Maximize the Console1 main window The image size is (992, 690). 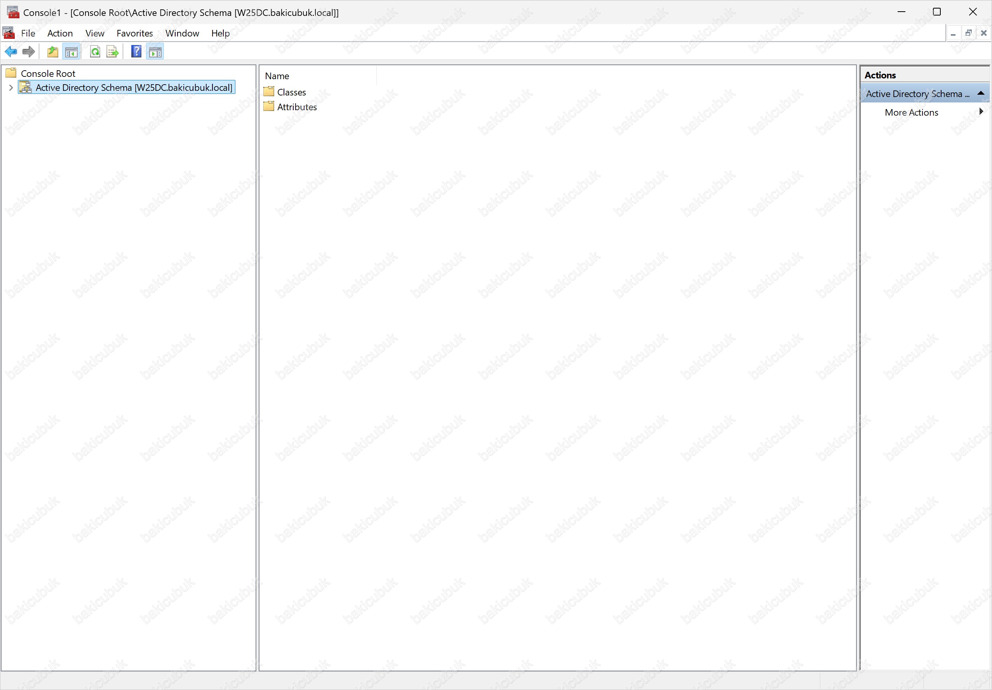pyautogui.click(x=937, y=12)
